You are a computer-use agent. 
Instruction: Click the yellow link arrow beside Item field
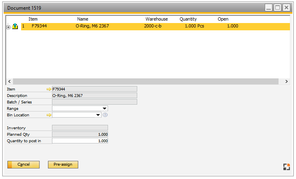[x=50, y=89]
